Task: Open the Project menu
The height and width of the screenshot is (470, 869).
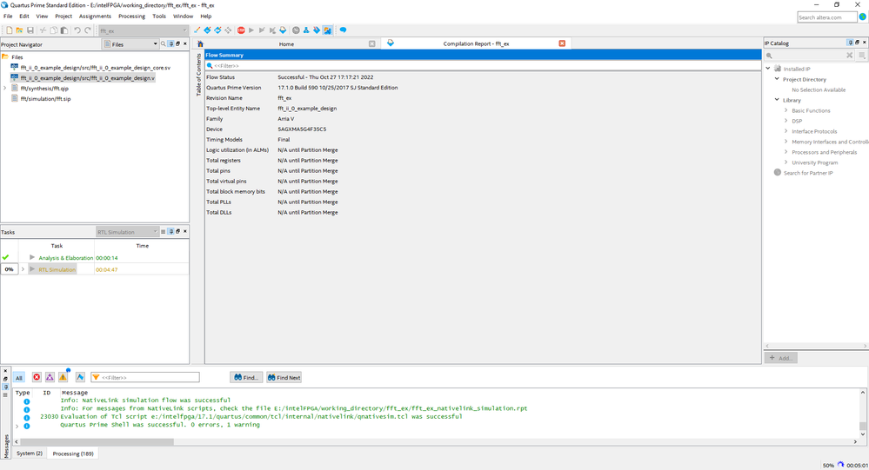Action: tap(64, 16)
